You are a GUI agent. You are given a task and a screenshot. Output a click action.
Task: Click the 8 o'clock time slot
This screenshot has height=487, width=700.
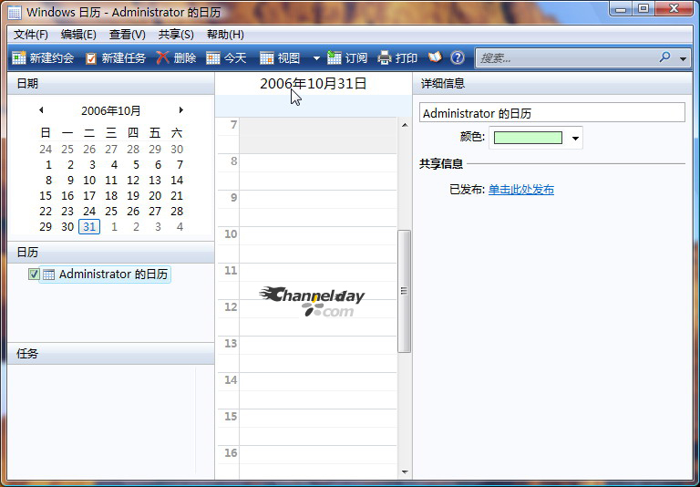[x=318, y=172]
